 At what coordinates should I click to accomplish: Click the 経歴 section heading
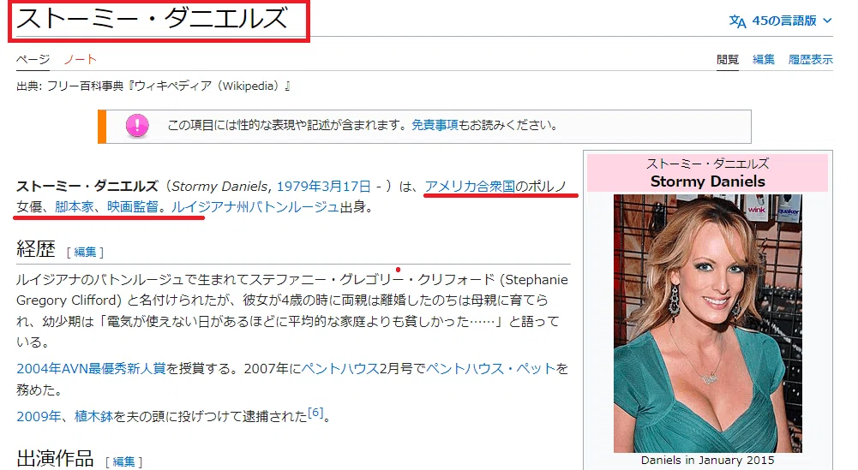coord(36,249)
